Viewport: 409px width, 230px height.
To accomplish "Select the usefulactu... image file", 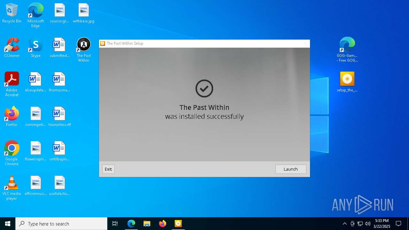I will (59, 186).
